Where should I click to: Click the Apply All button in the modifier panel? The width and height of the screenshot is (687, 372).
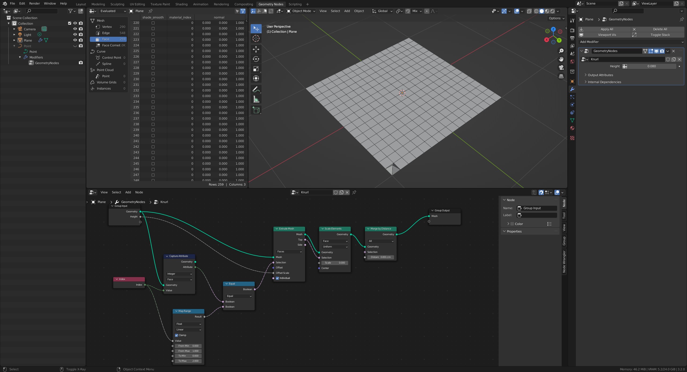pyautogui.click(x=607, y=29)
